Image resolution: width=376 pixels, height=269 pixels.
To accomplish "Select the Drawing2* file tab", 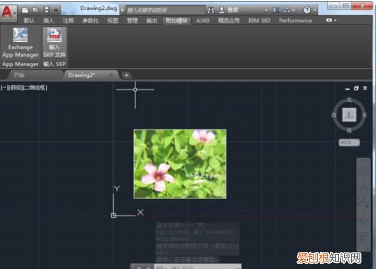I will tap(82, 75).
